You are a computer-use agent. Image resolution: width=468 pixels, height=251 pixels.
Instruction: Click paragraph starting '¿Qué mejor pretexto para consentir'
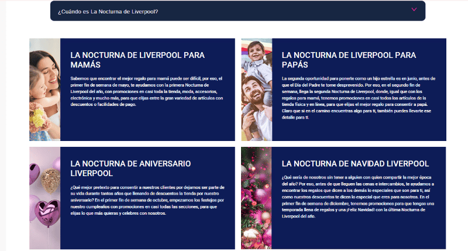pos(147,200)
